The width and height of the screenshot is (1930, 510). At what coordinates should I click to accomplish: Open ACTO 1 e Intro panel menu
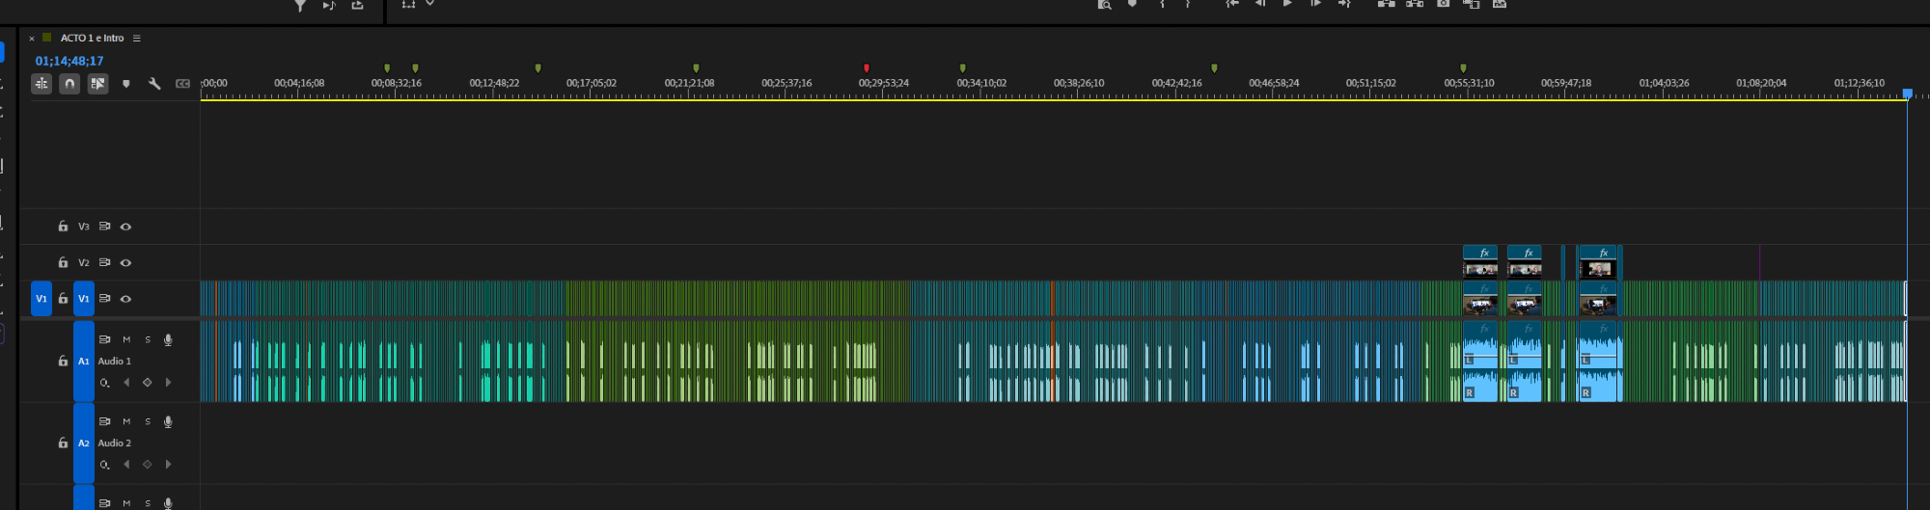[137, 39]
